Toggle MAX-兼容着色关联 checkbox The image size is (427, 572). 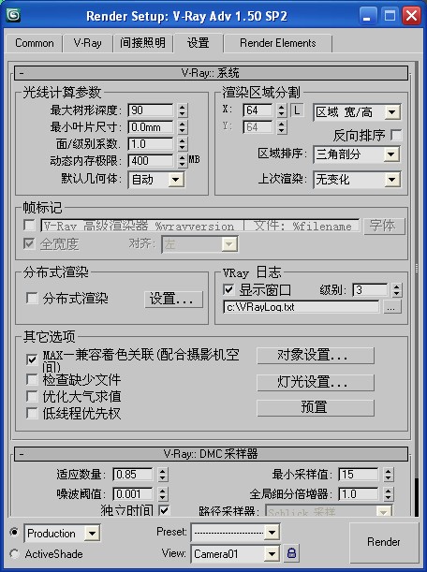[32, 359]
